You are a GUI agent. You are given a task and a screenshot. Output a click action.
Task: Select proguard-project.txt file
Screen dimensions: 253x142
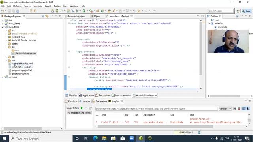coord(22,70)
